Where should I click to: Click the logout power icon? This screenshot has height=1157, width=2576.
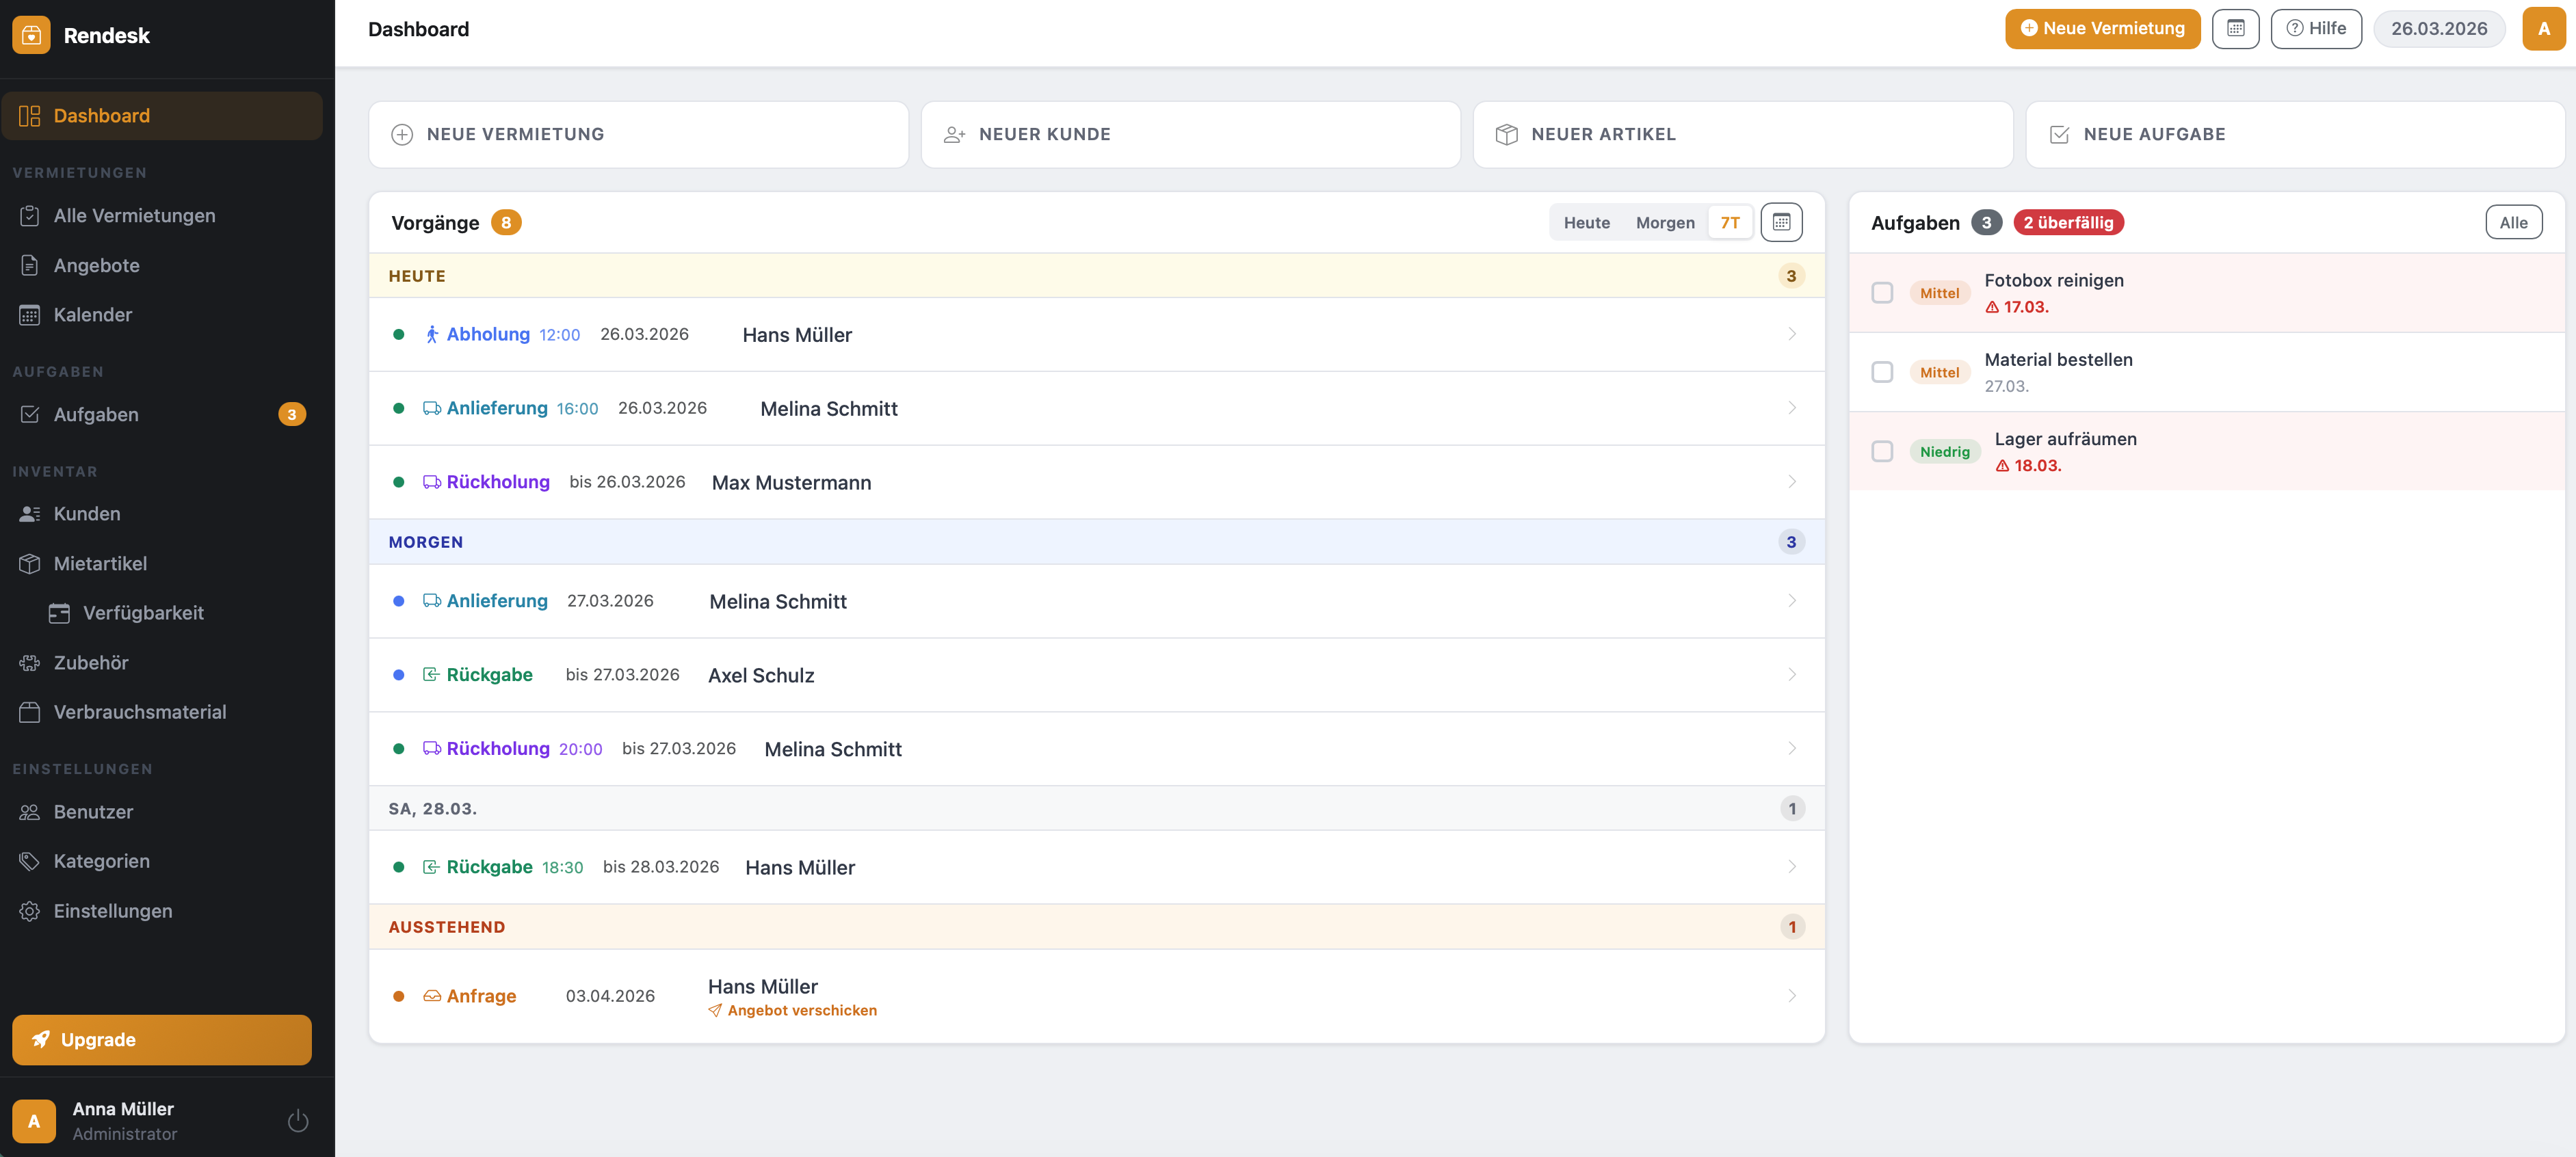coord(297,1120)
